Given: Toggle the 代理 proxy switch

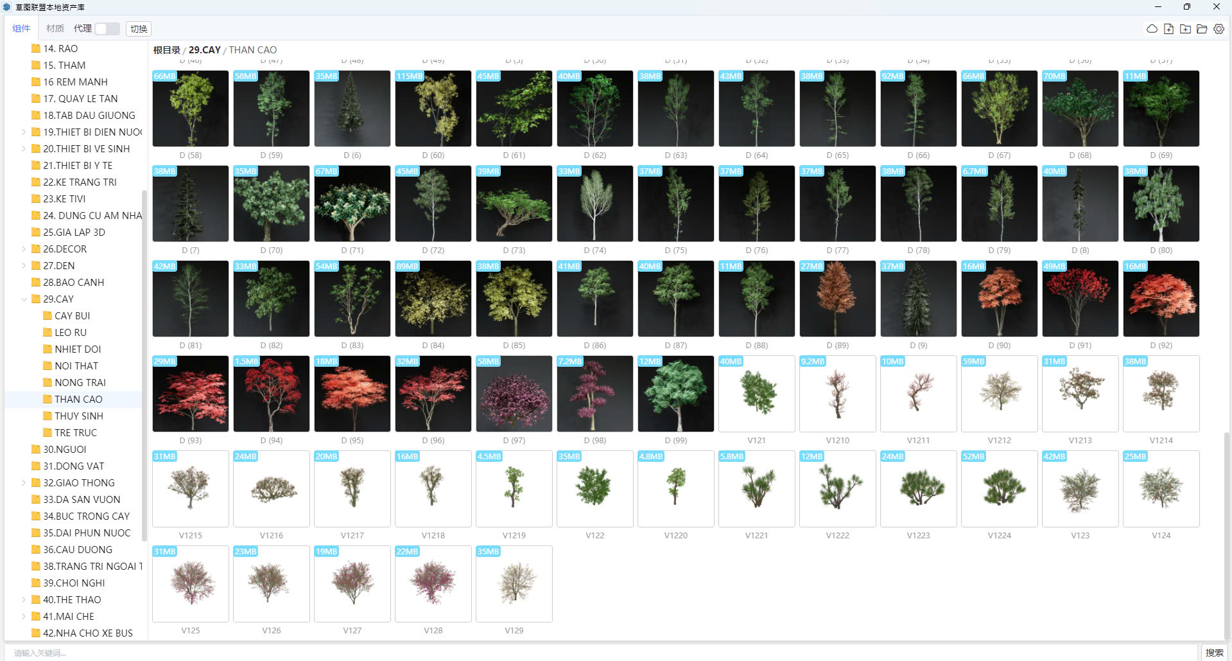Looking at the screenshot, I should coord(107,28).
